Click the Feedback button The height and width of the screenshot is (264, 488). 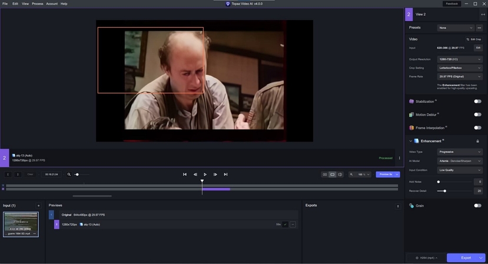point(452,4)
